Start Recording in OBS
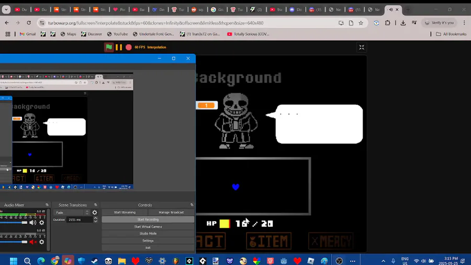 point(148,219)
